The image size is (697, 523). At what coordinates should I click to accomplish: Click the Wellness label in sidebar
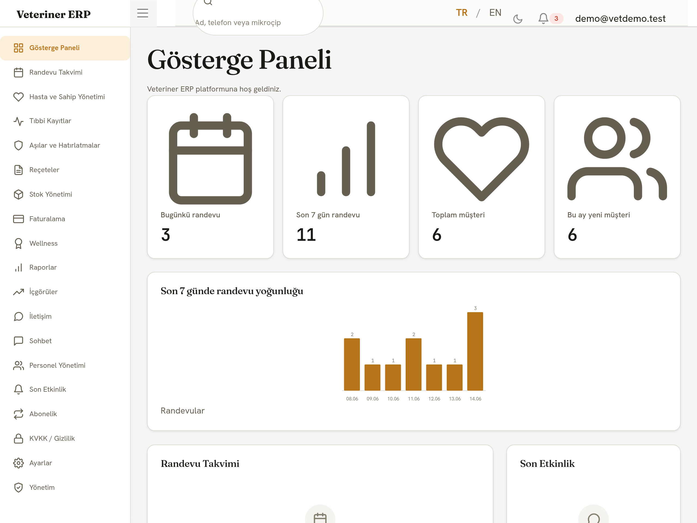[x=44, y=243]
